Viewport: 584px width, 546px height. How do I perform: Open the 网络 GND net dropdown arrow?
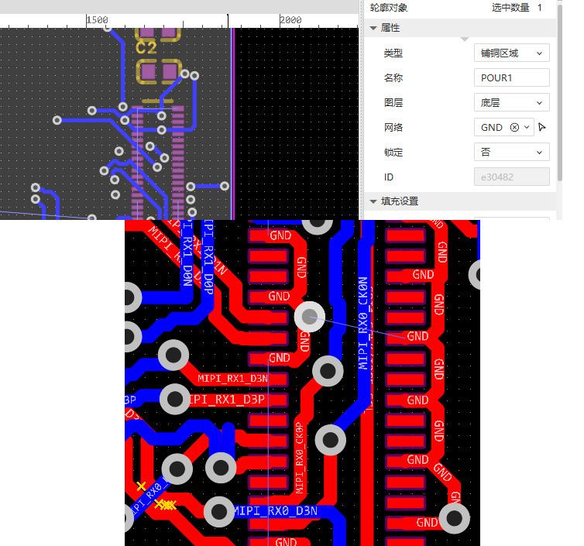tap(527, 128)
